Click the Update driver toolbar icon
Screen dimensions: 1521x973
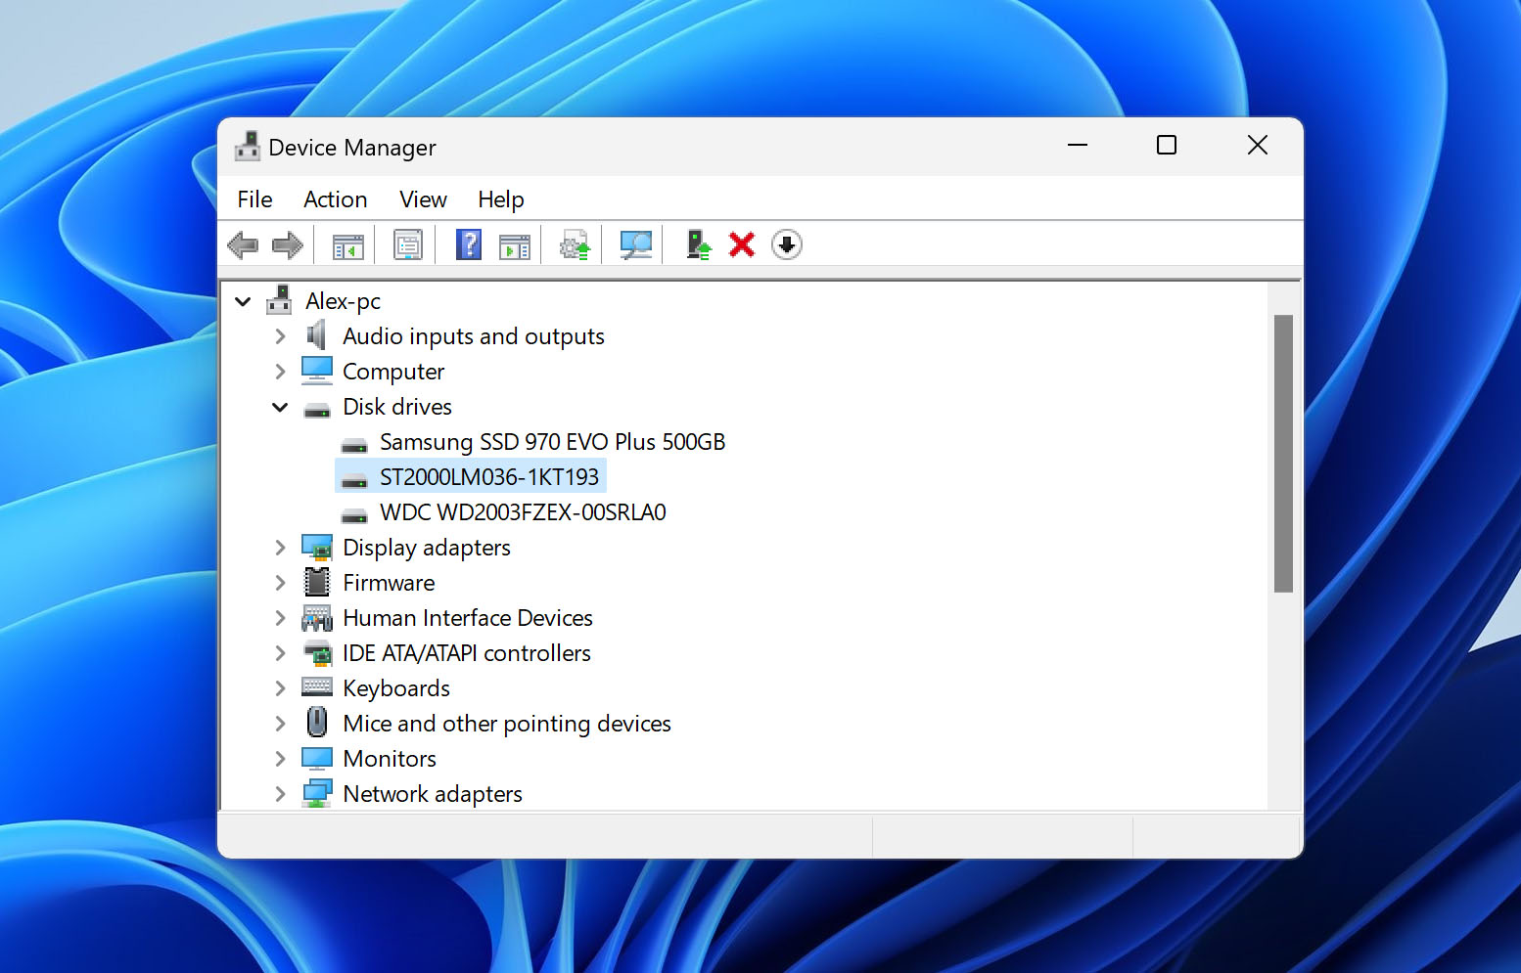(576, 244)
